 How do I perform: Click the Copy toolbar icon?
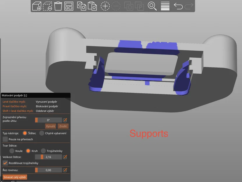point(82,6)
